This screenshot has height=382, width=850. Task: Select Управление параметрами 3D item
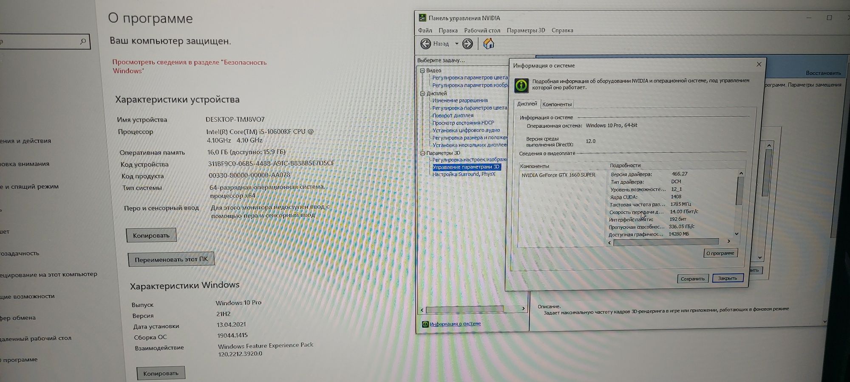click(x=466, y=167)
